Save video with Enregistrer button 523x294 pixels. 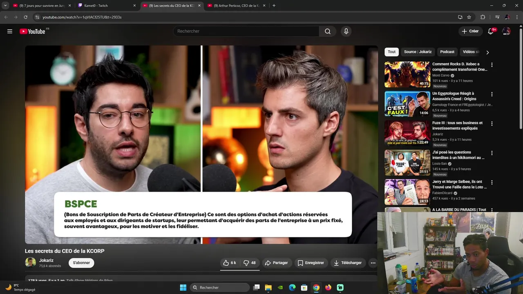tap(311, 263)
